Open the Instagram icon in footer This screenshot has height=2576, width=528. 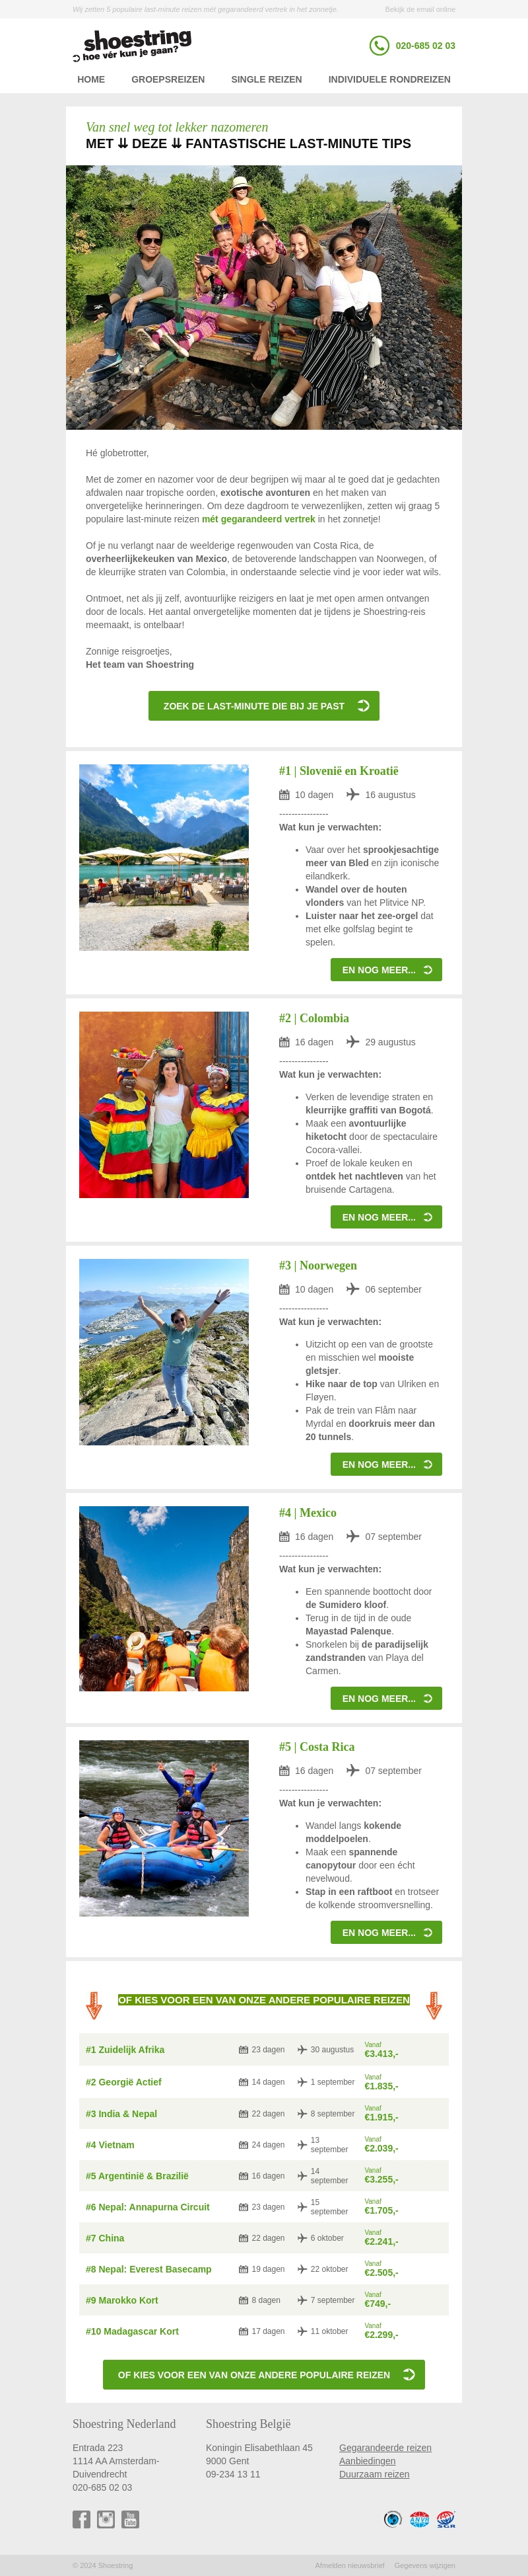coord(106,2519)
